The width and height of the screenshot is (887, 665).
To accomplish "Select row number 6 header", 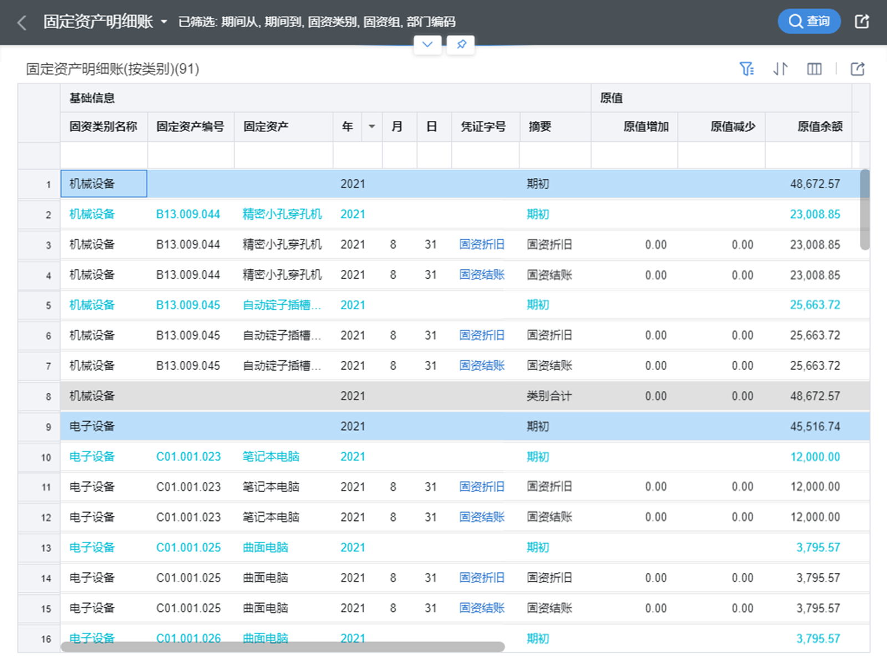I will [39, 336].
